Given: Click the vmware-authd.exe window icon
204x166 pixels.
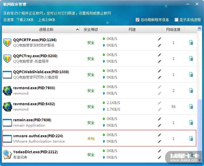Looking at the screenshot, I should coord(7,138).
